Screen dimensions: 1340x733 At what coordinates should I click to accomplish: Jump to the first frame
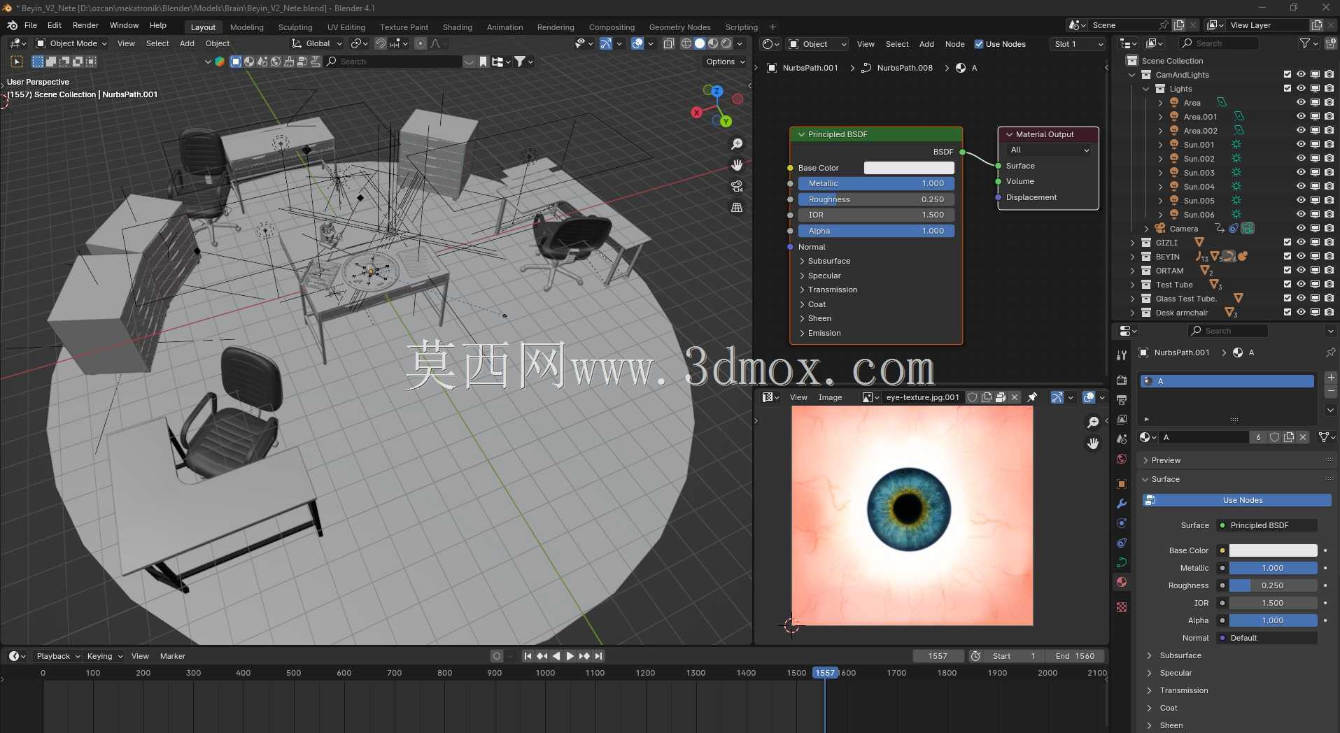tap(528, 656)
